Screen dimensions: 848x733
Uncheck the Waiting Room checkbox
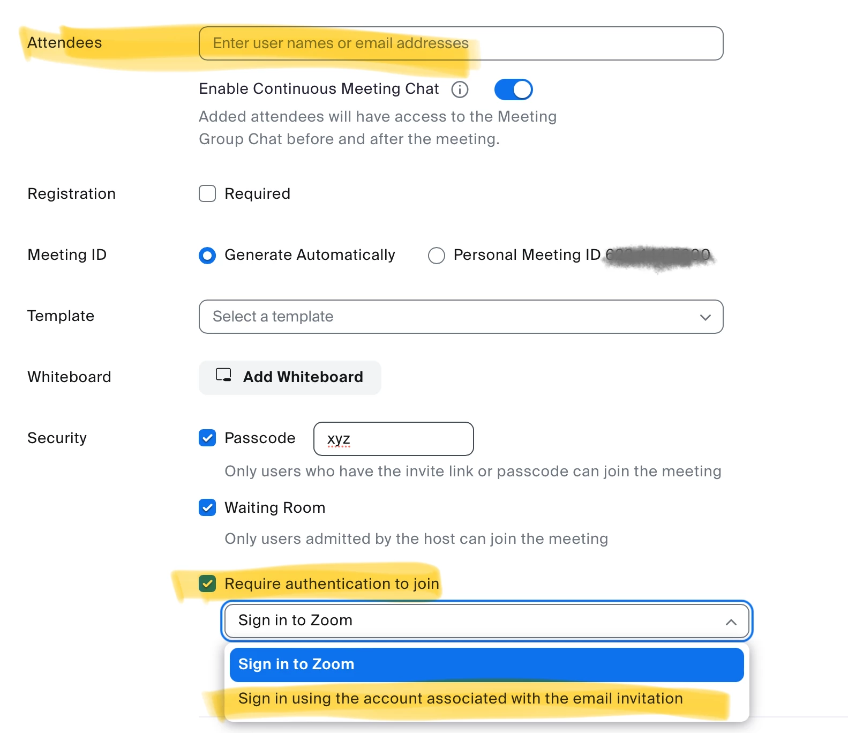(x=207, y=507)
